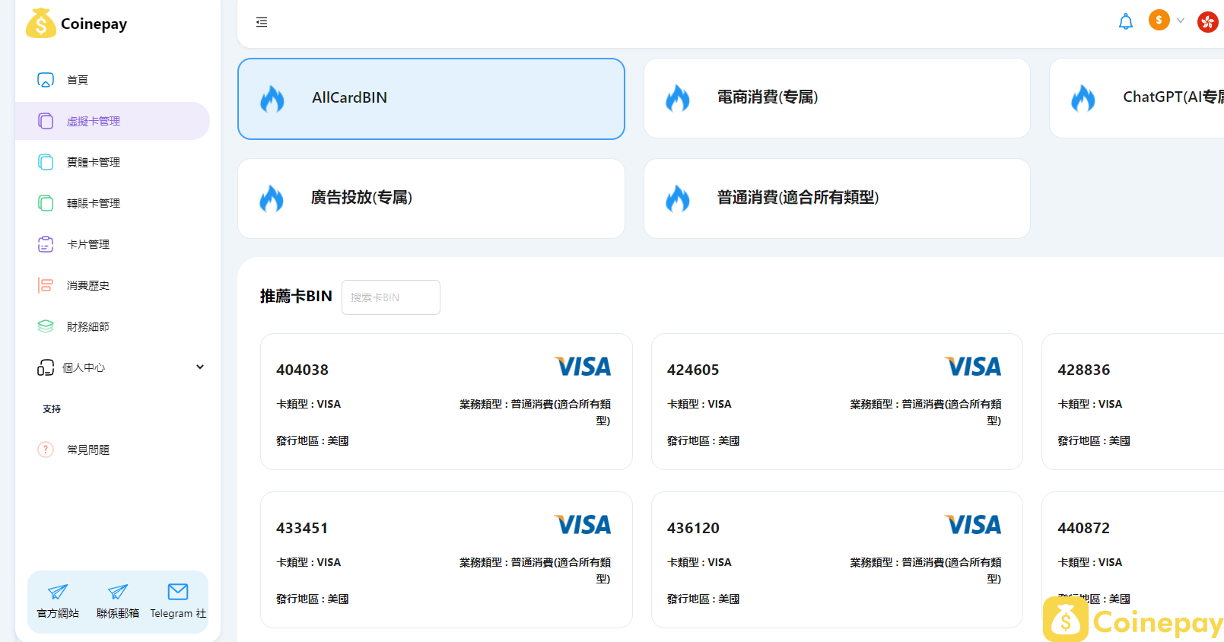The image size is (1224, 642).
Task: Click the 實體卡管理 icon
Action: tap(46, 162)
